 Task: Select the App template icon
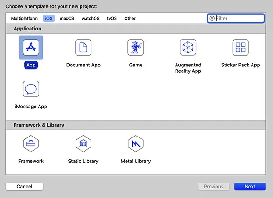coord(31,47)
